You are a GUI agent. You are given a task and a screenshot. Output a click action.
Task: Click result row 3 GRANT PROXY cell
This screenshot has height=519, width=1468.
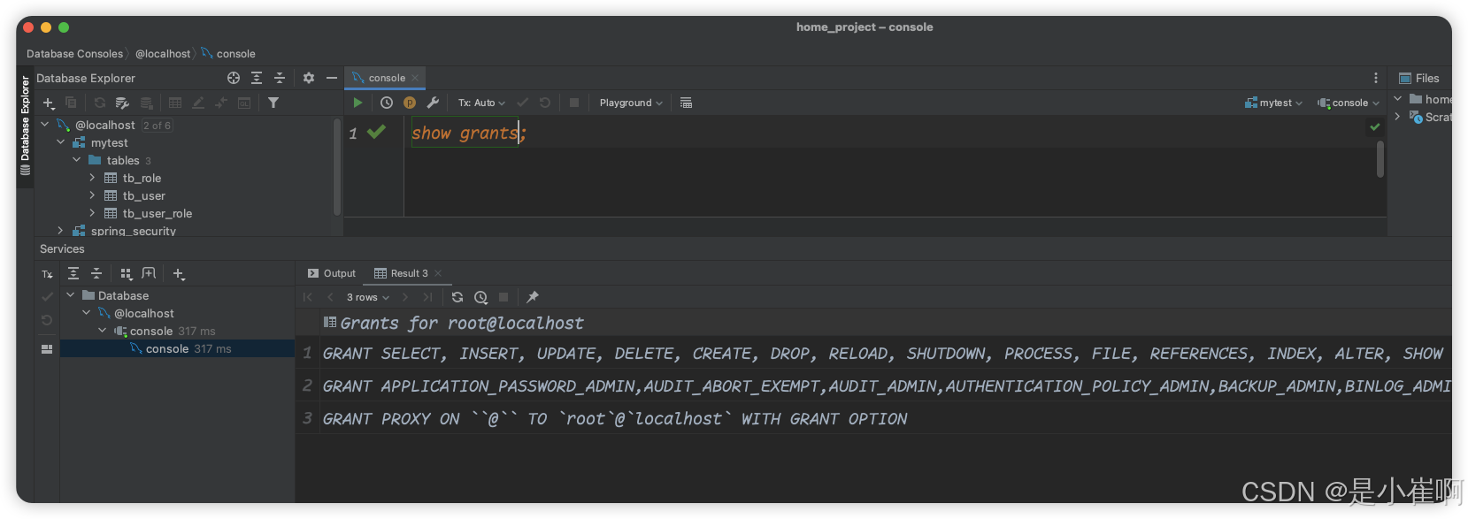click(885, 419)
